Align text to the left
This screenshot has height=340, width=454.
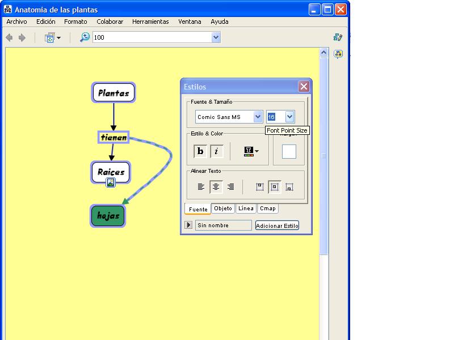(x=201, y=186)
